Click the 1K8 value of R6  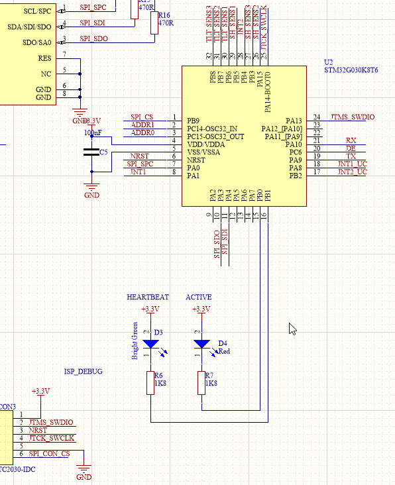click(160, 383)
